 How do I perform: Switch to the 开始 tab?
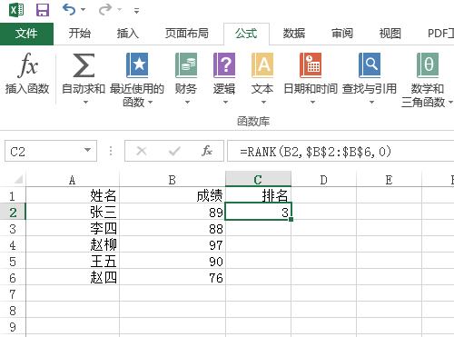pos(80,34)
